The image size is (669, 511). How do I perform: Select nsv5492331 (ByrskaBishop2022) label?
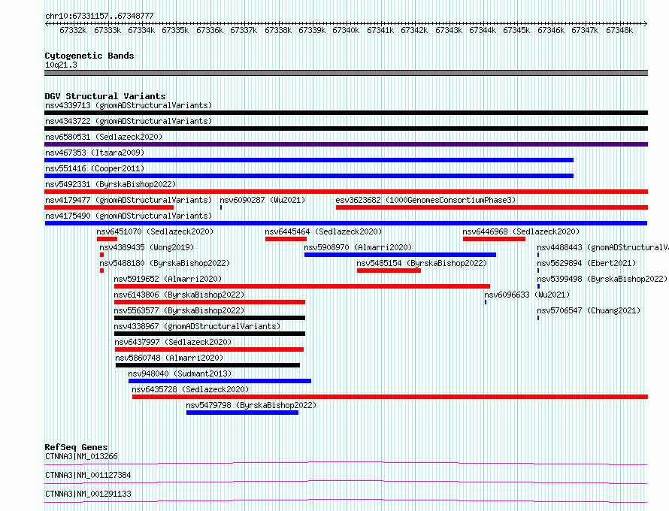(x=110, y=184)
